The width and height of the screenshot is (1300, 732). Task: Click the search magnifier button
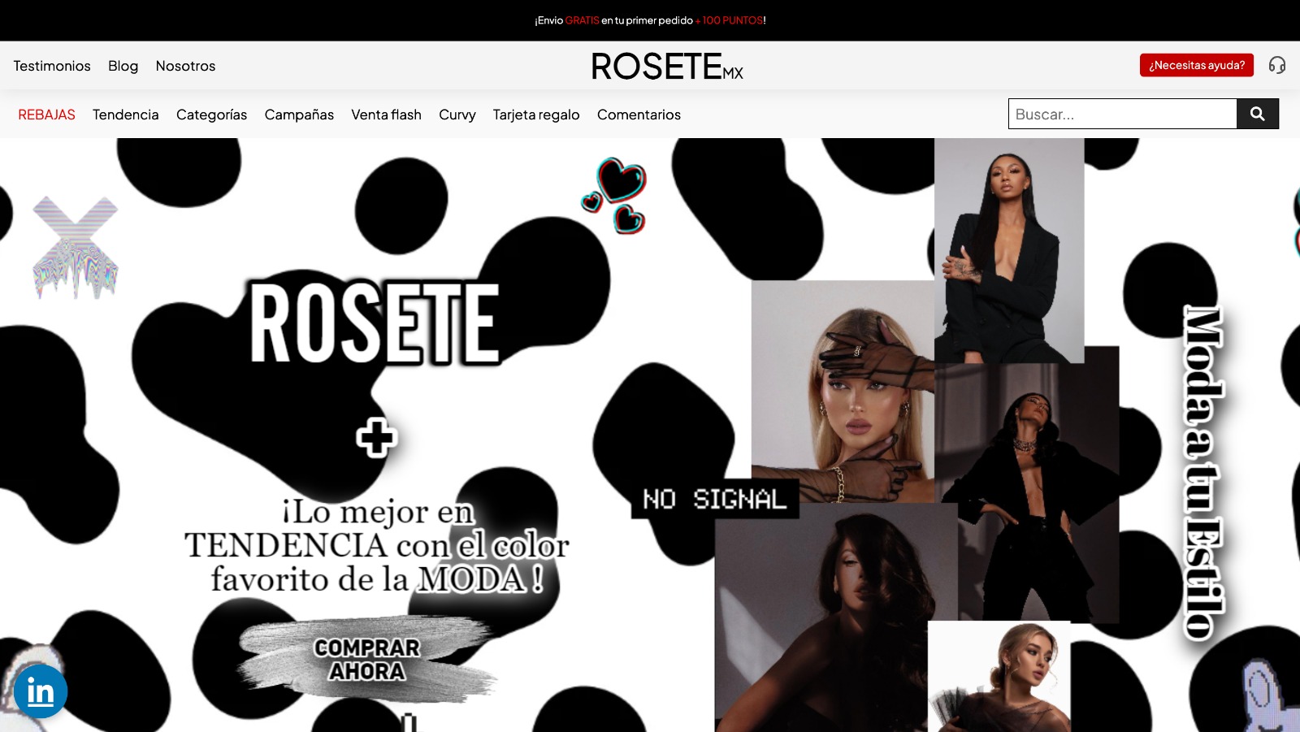click(x=1258, y=114)
